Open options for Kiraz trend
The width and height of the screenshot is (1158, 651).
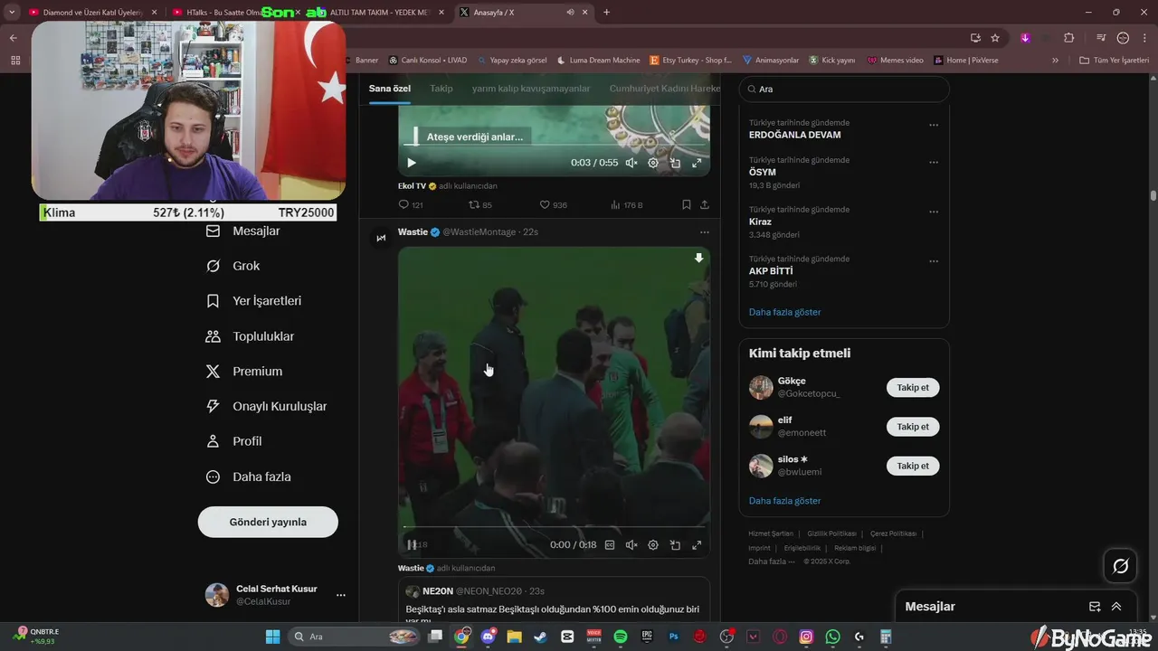934,212
